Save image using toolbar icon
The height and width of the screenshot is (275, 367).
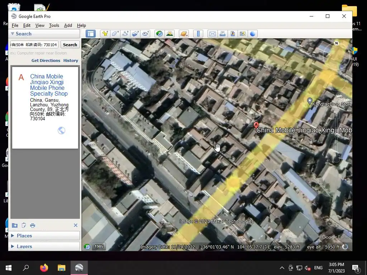pyautogui.click(x=232, y=34)
